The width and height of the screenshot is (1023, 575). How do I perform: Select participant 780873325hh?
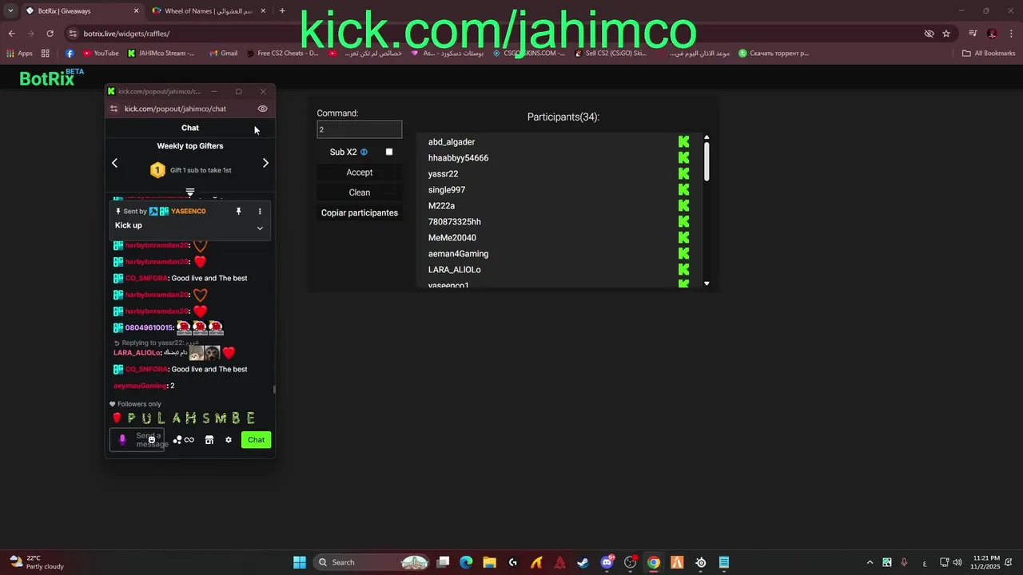click(x=455, y=222)
